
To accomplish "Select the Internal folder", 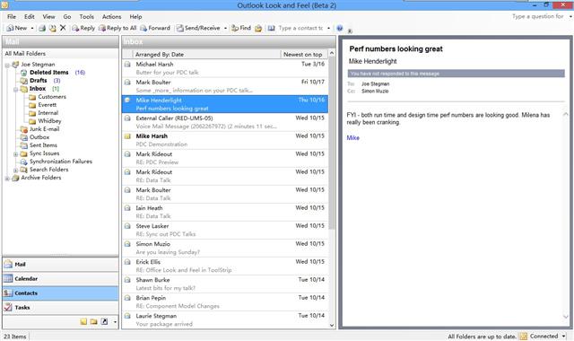I will tap(48, 113).
